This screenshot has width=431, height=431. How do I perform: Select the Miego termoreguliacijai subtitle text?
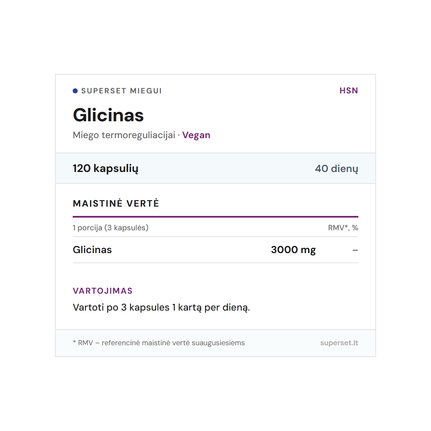[124, 135]
